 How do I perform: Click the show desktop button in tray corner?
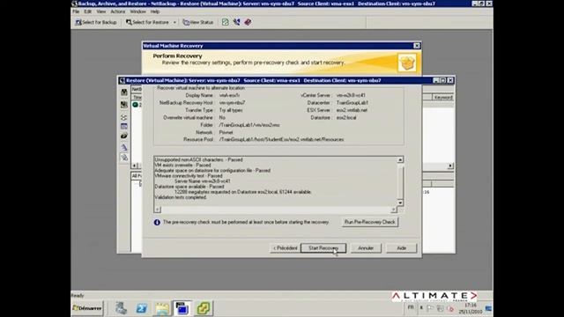click(488, 308)
